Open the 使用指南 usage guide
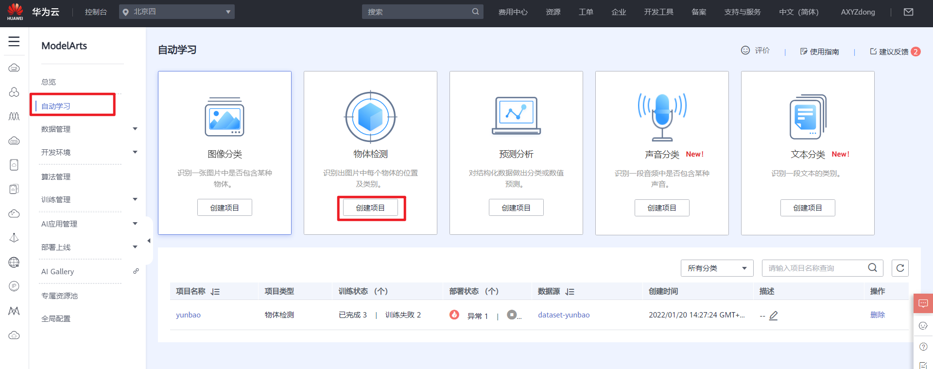 [820, 52]
